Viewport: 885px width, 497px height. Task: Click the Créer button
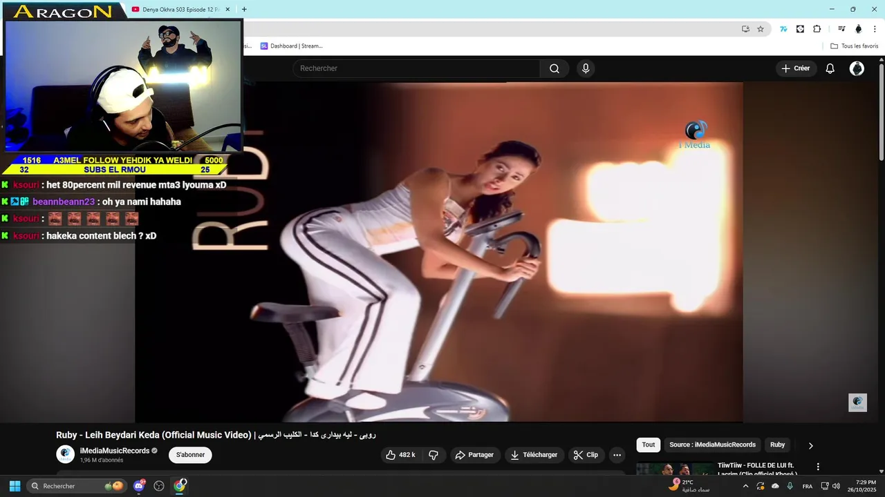(x=796, y=68)
